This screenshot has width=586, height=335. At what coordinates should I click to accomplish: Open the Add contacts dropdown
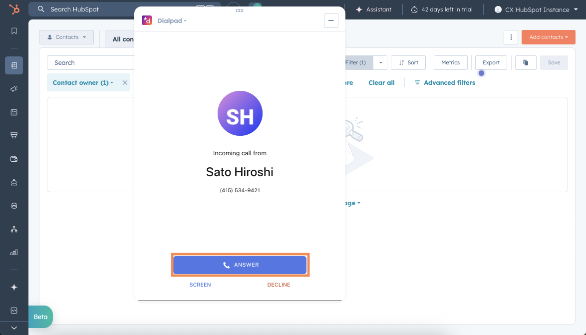point(548,37)
